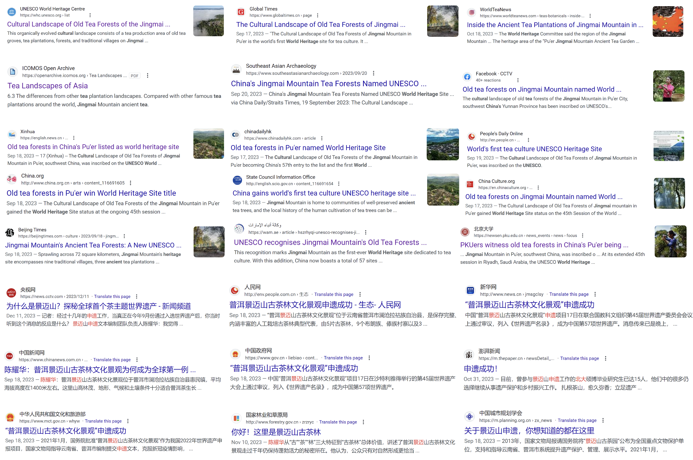Screen dimensions: 693x460
Task: Click the wam.ae news agency favicon
Action: 239,229
